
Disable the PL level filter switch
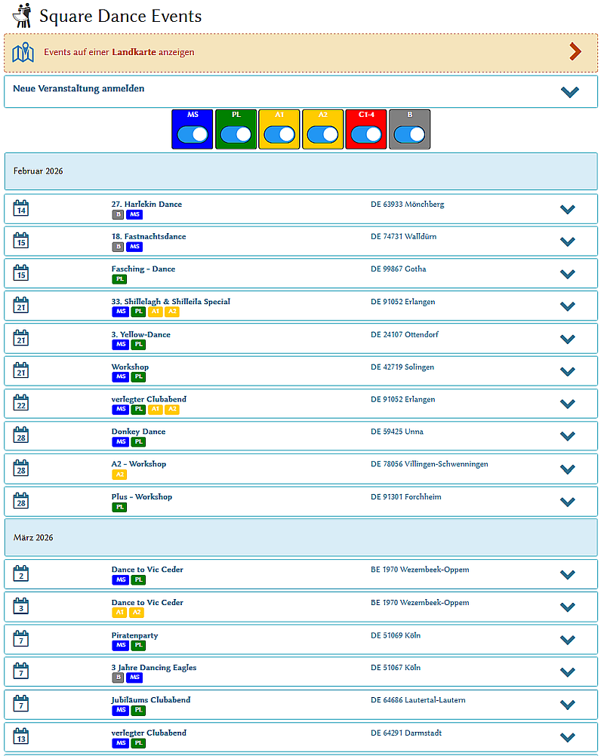(x=236, y=134)
